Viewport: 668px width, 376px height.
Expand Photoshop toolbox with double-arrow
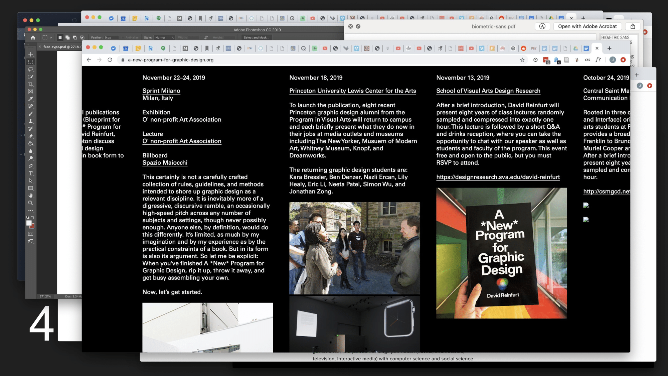[28, 44]
